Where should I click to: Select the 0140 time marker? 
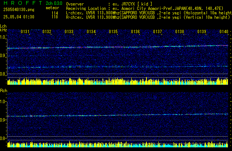224,32
